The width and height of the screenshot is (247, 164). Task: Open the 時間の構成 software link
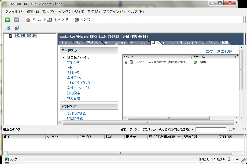tap(75, 118)
